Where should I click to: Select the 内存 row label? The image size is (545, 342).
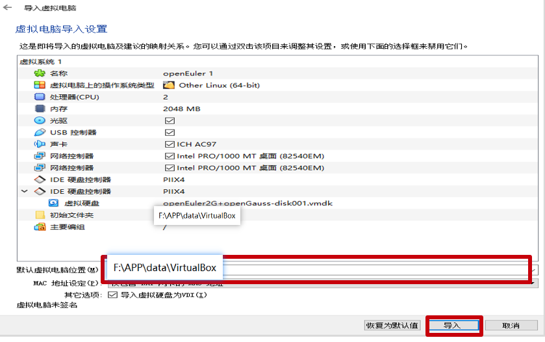pyautogui.click(x=58, y=109)
